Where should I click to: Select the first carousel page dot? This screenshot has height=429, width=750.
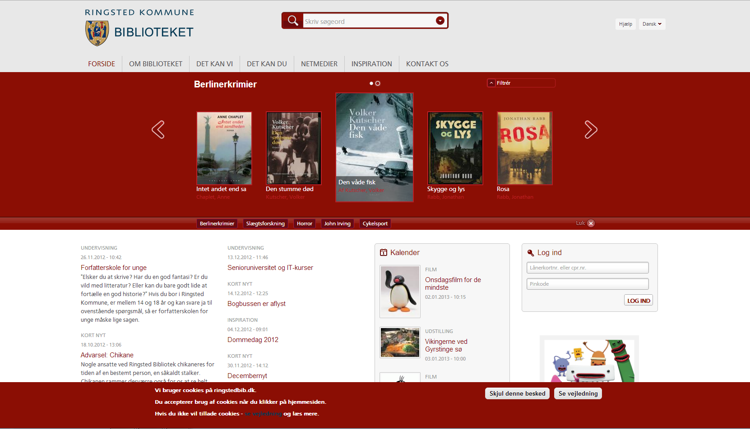pyautogui.click(x=371, y=83)
